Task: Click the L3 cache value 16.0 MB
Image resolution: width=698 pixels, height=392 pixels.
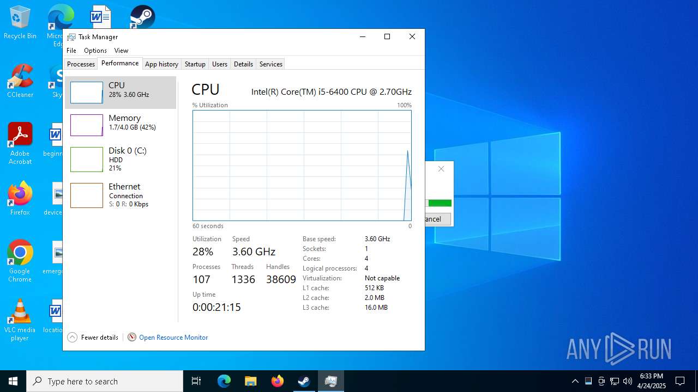Action: pos(376,308)
